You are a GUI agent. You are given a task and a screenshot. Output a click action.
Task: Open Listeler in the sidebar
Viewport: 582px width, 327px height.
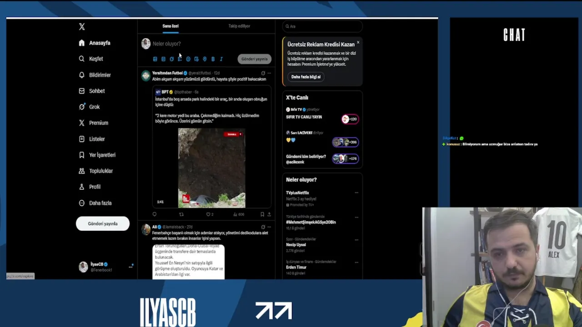(92, 139)
